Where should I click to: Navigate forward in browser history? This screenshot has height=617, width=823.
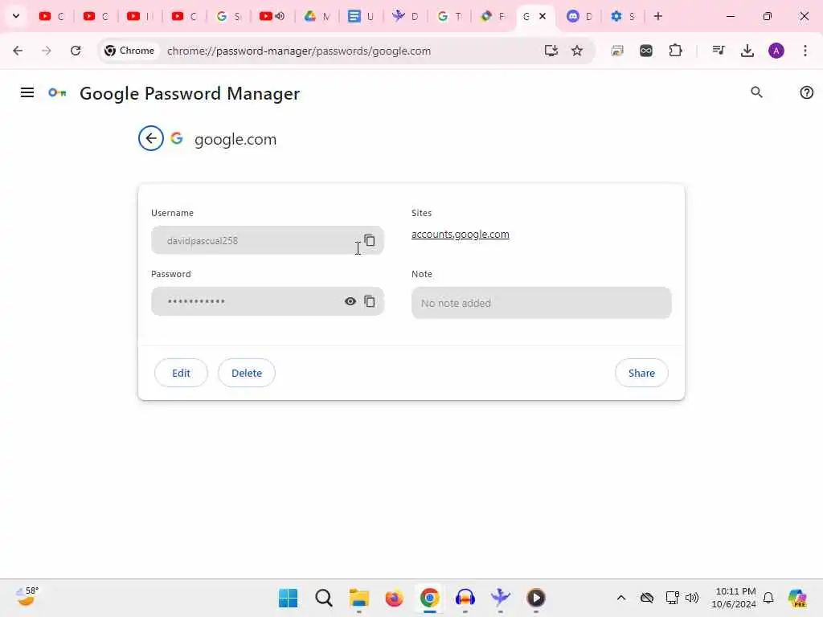click(x=47, y=51)
